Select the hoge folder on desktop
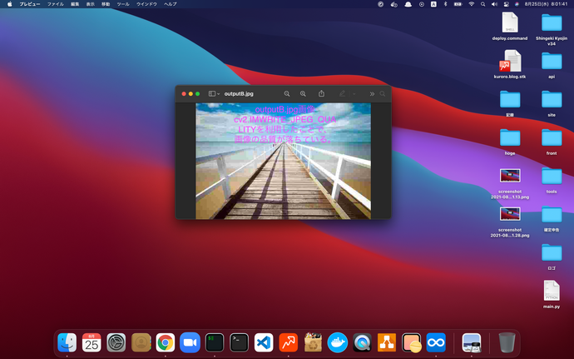 click(x=510, y=142)
